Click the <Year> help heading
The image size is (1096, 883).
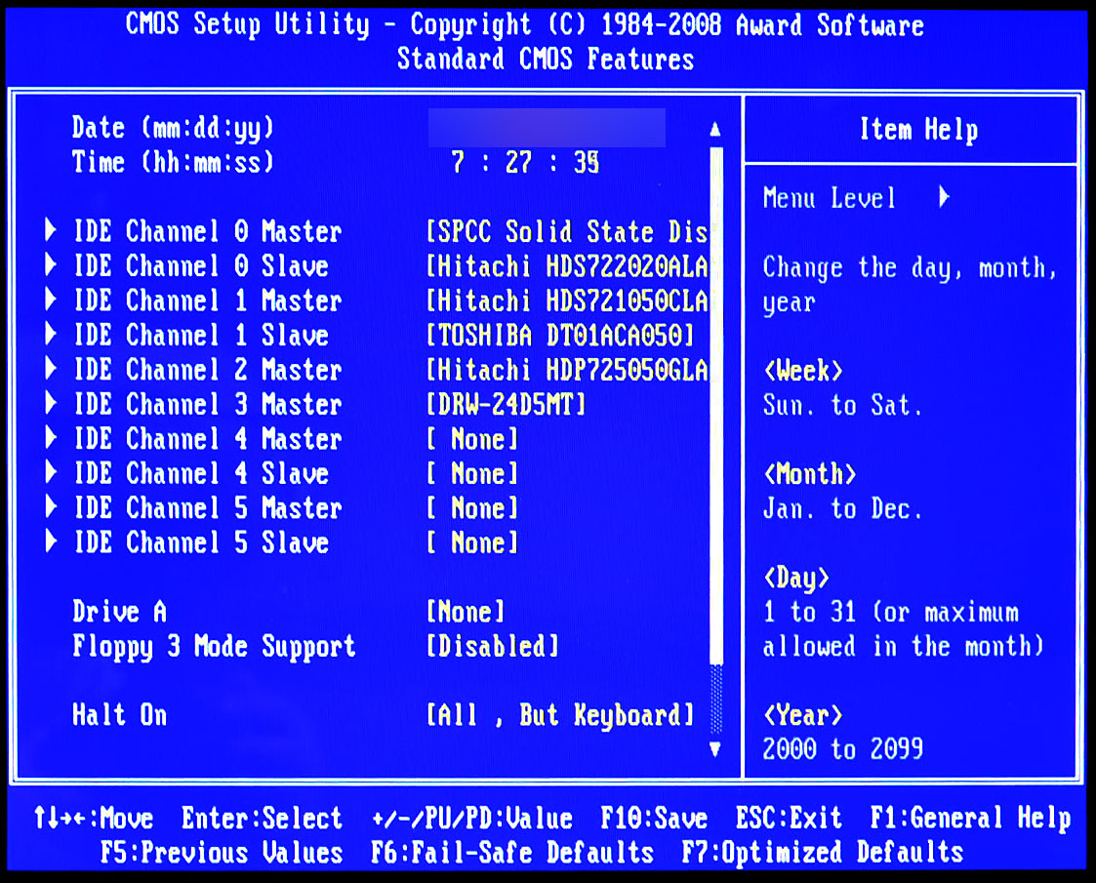click(x=803, y=715)
